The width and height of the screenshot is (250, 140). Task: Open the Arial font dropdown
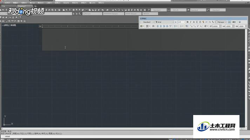point(164,22)
